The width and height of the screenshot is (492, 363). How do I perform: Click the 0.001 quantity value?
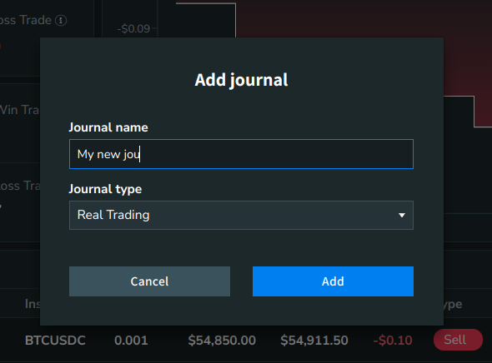[131, 341]
